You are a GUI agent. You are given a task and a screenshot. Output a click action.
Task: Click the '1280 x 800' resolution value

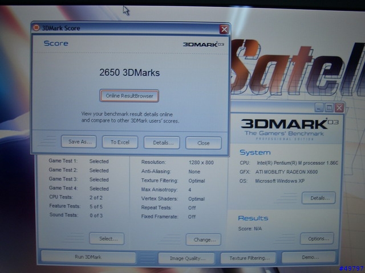pos(201,163)
